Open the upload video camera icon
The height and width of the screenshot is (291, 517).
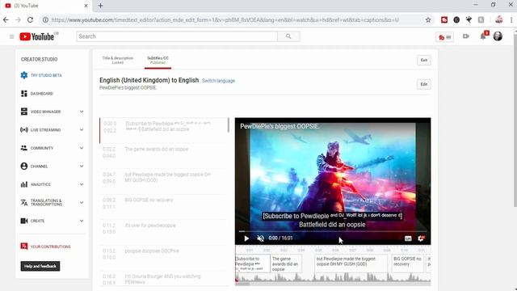coord(465,36)
